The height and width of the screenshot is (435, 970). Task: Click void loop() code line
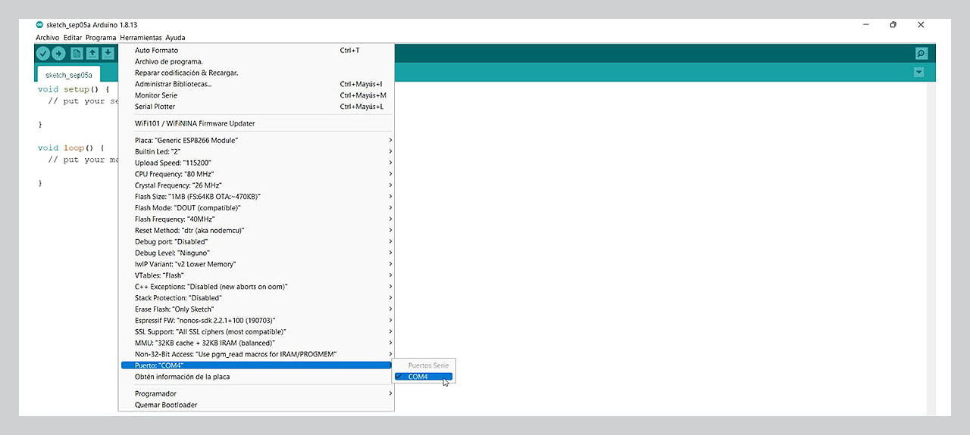coord(70,148)
